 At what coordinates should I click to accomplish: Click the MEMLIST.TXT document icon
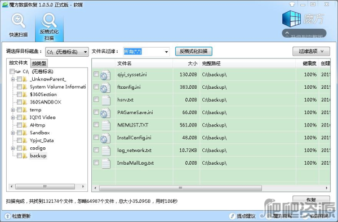[106, 125]
